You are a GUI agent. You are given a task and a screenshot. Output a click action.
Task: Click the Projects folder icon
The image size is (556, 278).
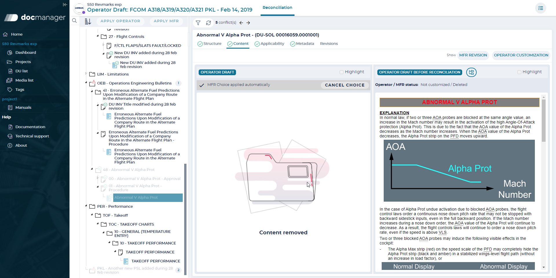[x=10, y=62]
